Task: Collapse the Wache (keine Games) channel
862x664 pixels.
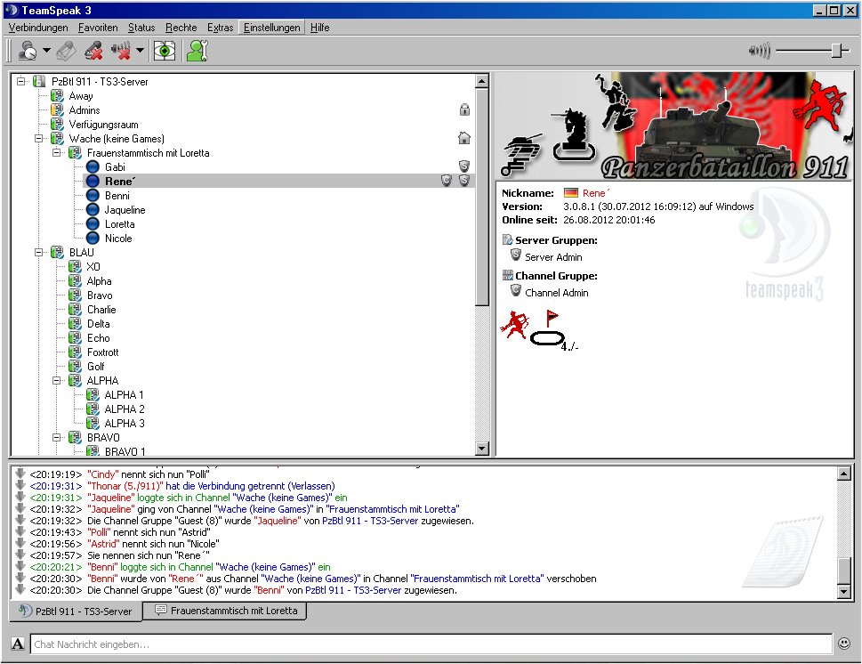Action: tap(39, 139)
